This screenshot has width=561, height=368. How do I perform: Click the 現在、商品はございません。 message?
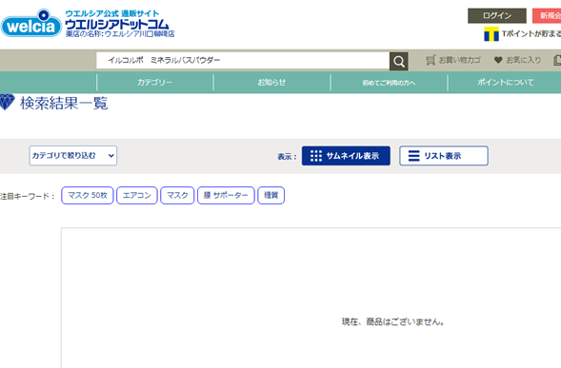point(393,322)
